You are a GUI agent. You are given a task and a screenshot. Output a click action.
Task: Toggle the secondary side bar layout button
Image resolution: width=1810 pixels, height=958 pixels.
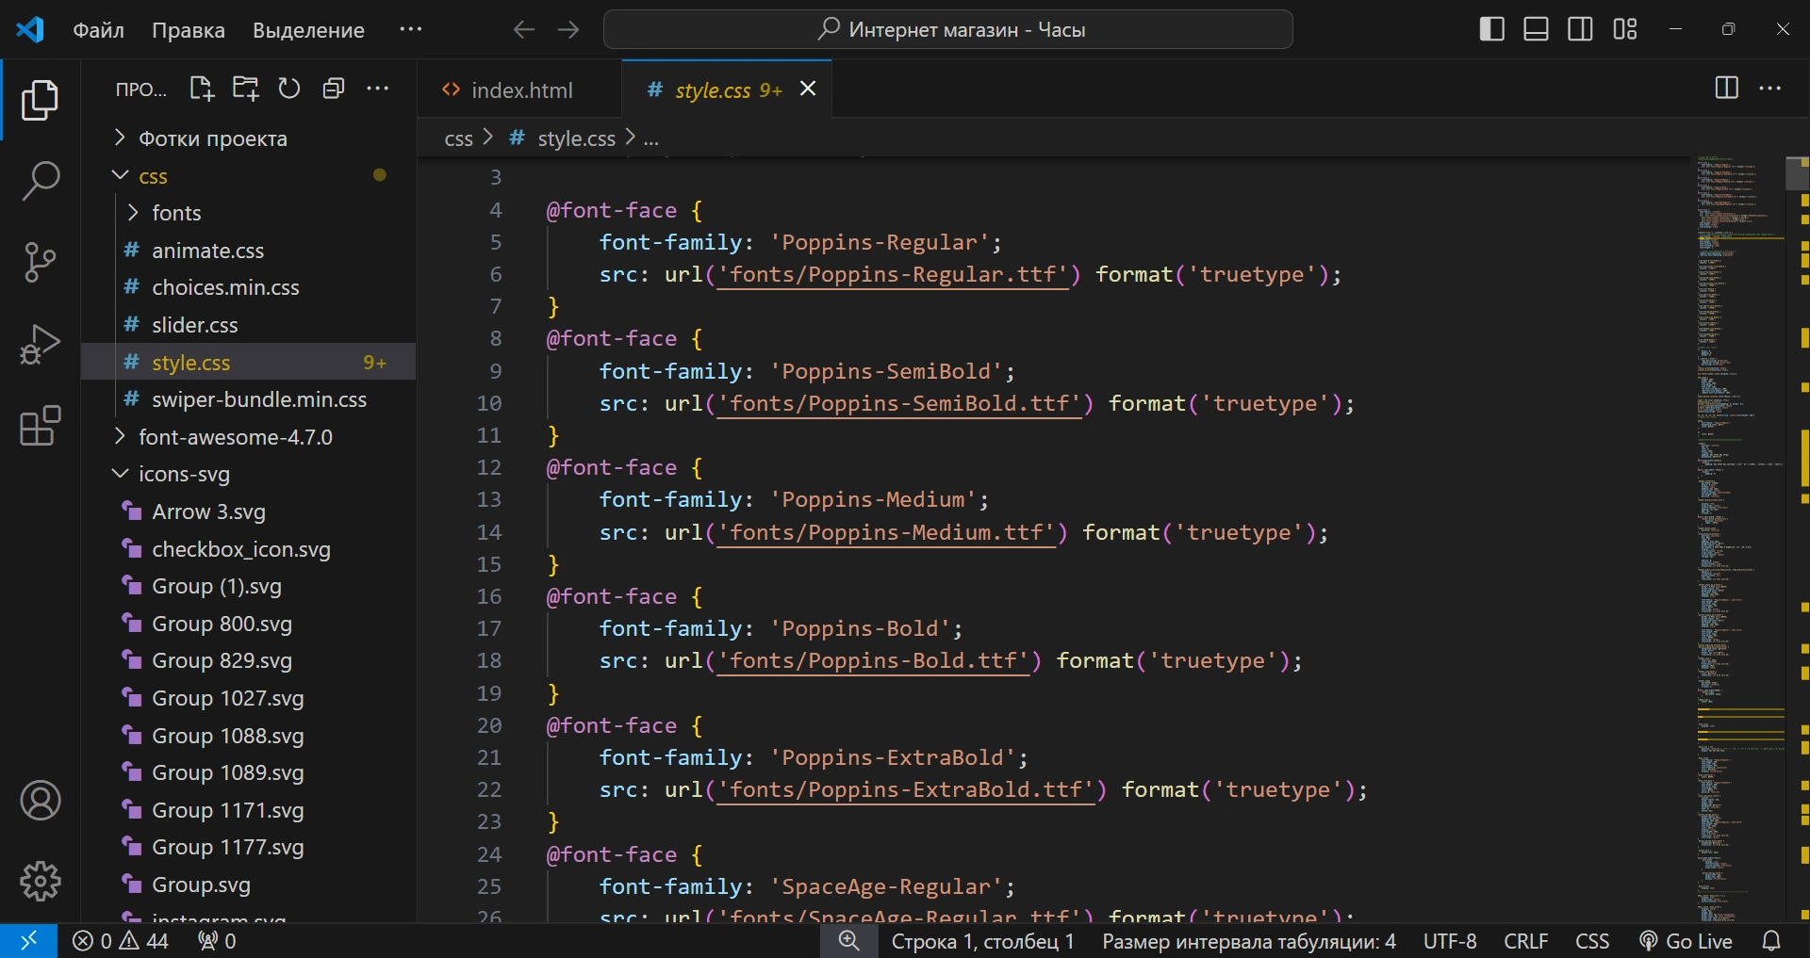point(1580,29)
